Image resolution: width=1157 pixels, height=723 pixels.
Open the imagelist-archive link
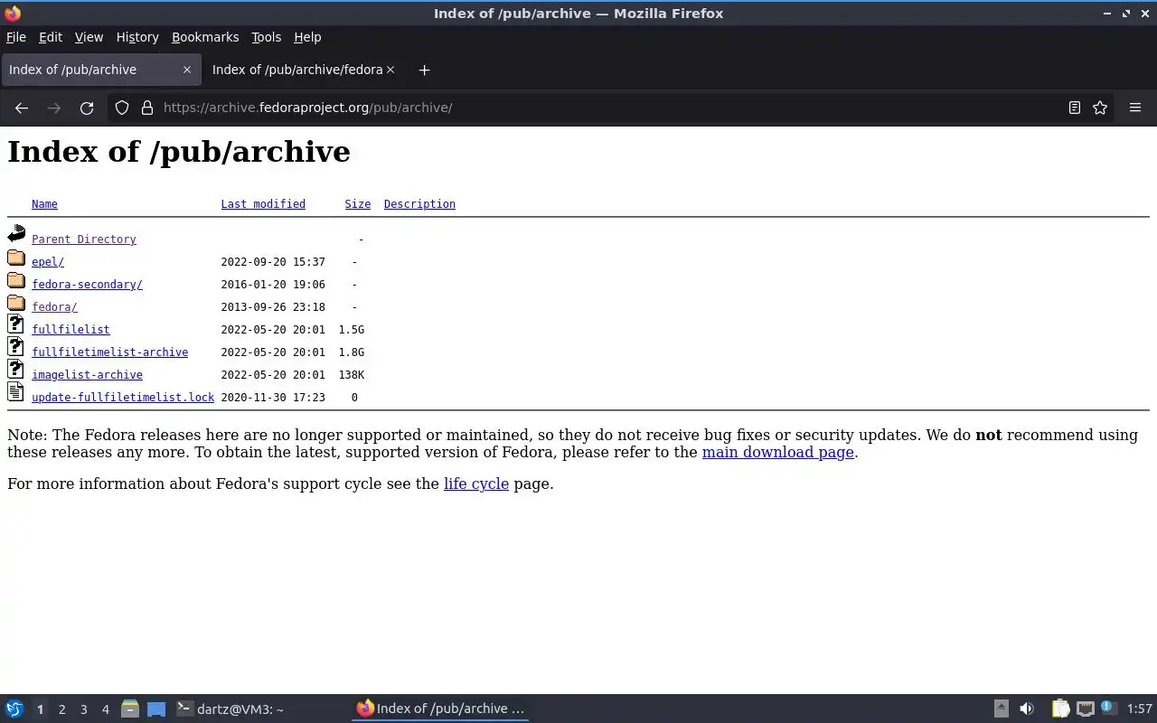(x=87, y=375)
